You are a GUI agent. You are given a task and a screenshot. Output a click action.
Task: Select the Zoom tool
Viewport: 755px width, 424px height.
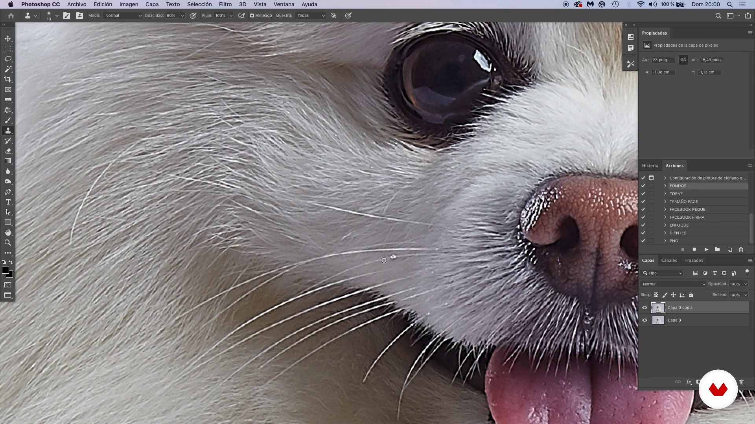click(x=8, y=243)
